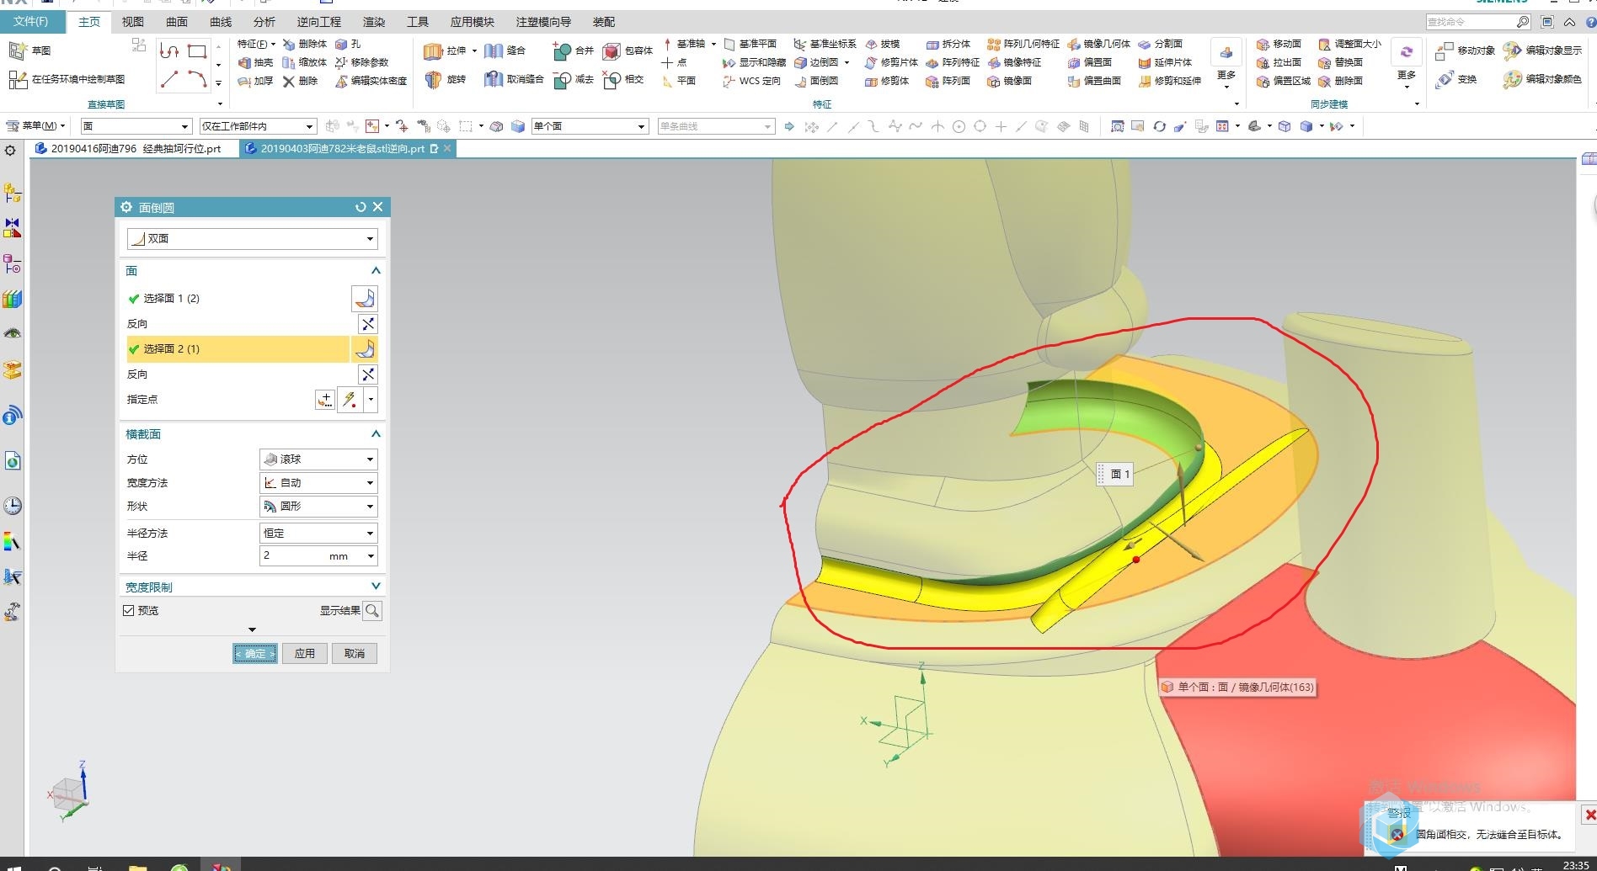
Task: Expand the dialog's more-options arrow below 预览
Action: coord(252,629)
